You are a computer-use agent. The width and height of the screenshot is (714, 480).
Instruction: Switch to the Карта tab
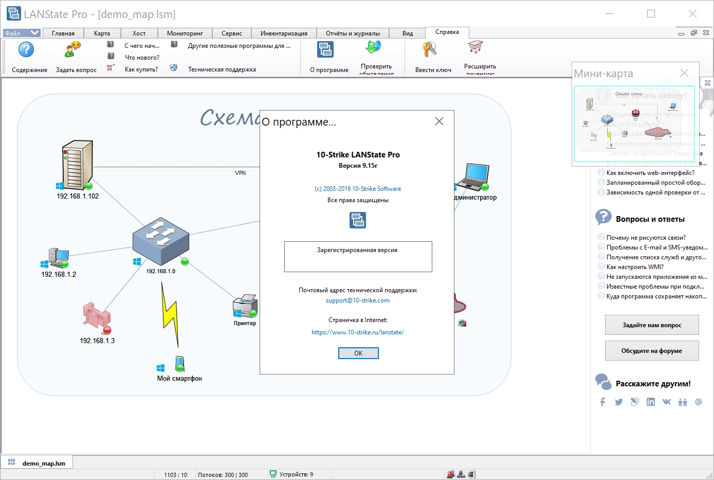(102, 33)
